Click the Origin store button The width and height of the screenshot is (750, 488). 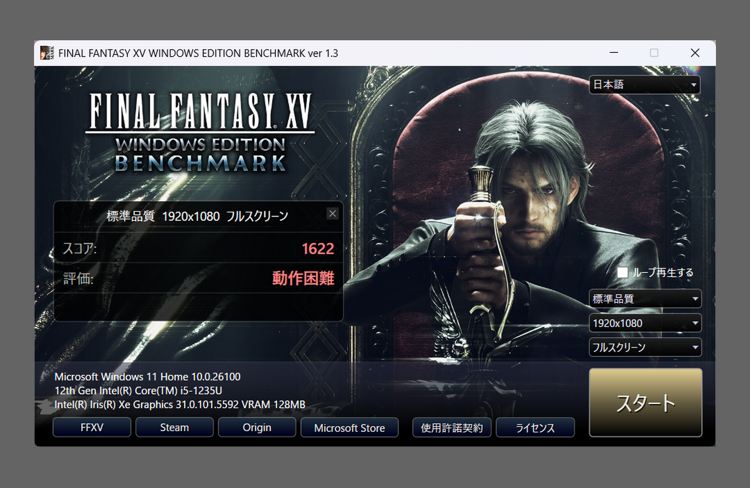tap(257, 427)
